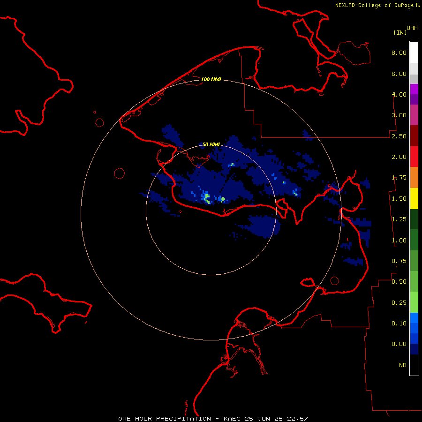Click the OHA product label
This screenshot has width=422, height=422.
(412, 28)
